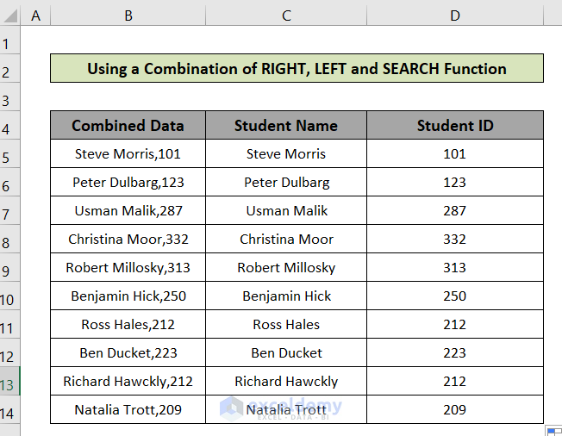The height and width of the screenshot is (436, 562).
Task: Select column D header
Action: [x=455, y=15]
